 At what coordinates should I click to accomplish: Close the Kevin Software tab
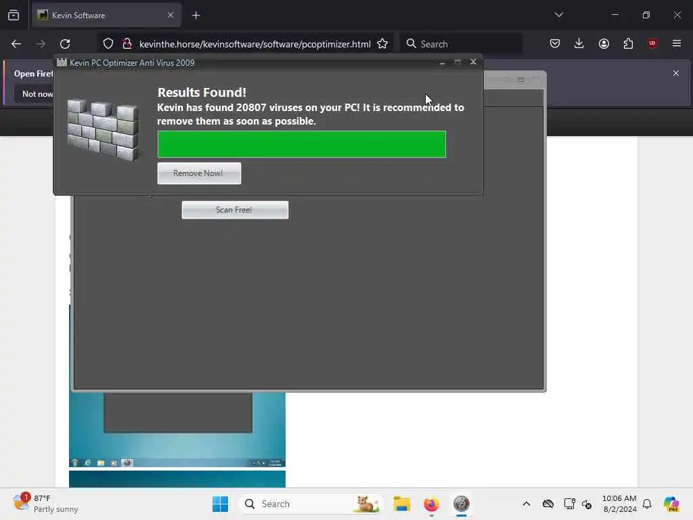click(x=170, y=16)
